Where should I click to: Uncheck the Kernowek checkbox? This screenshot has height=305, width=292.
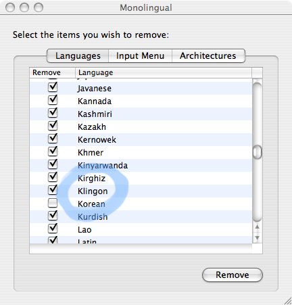[x=53, y=139]
